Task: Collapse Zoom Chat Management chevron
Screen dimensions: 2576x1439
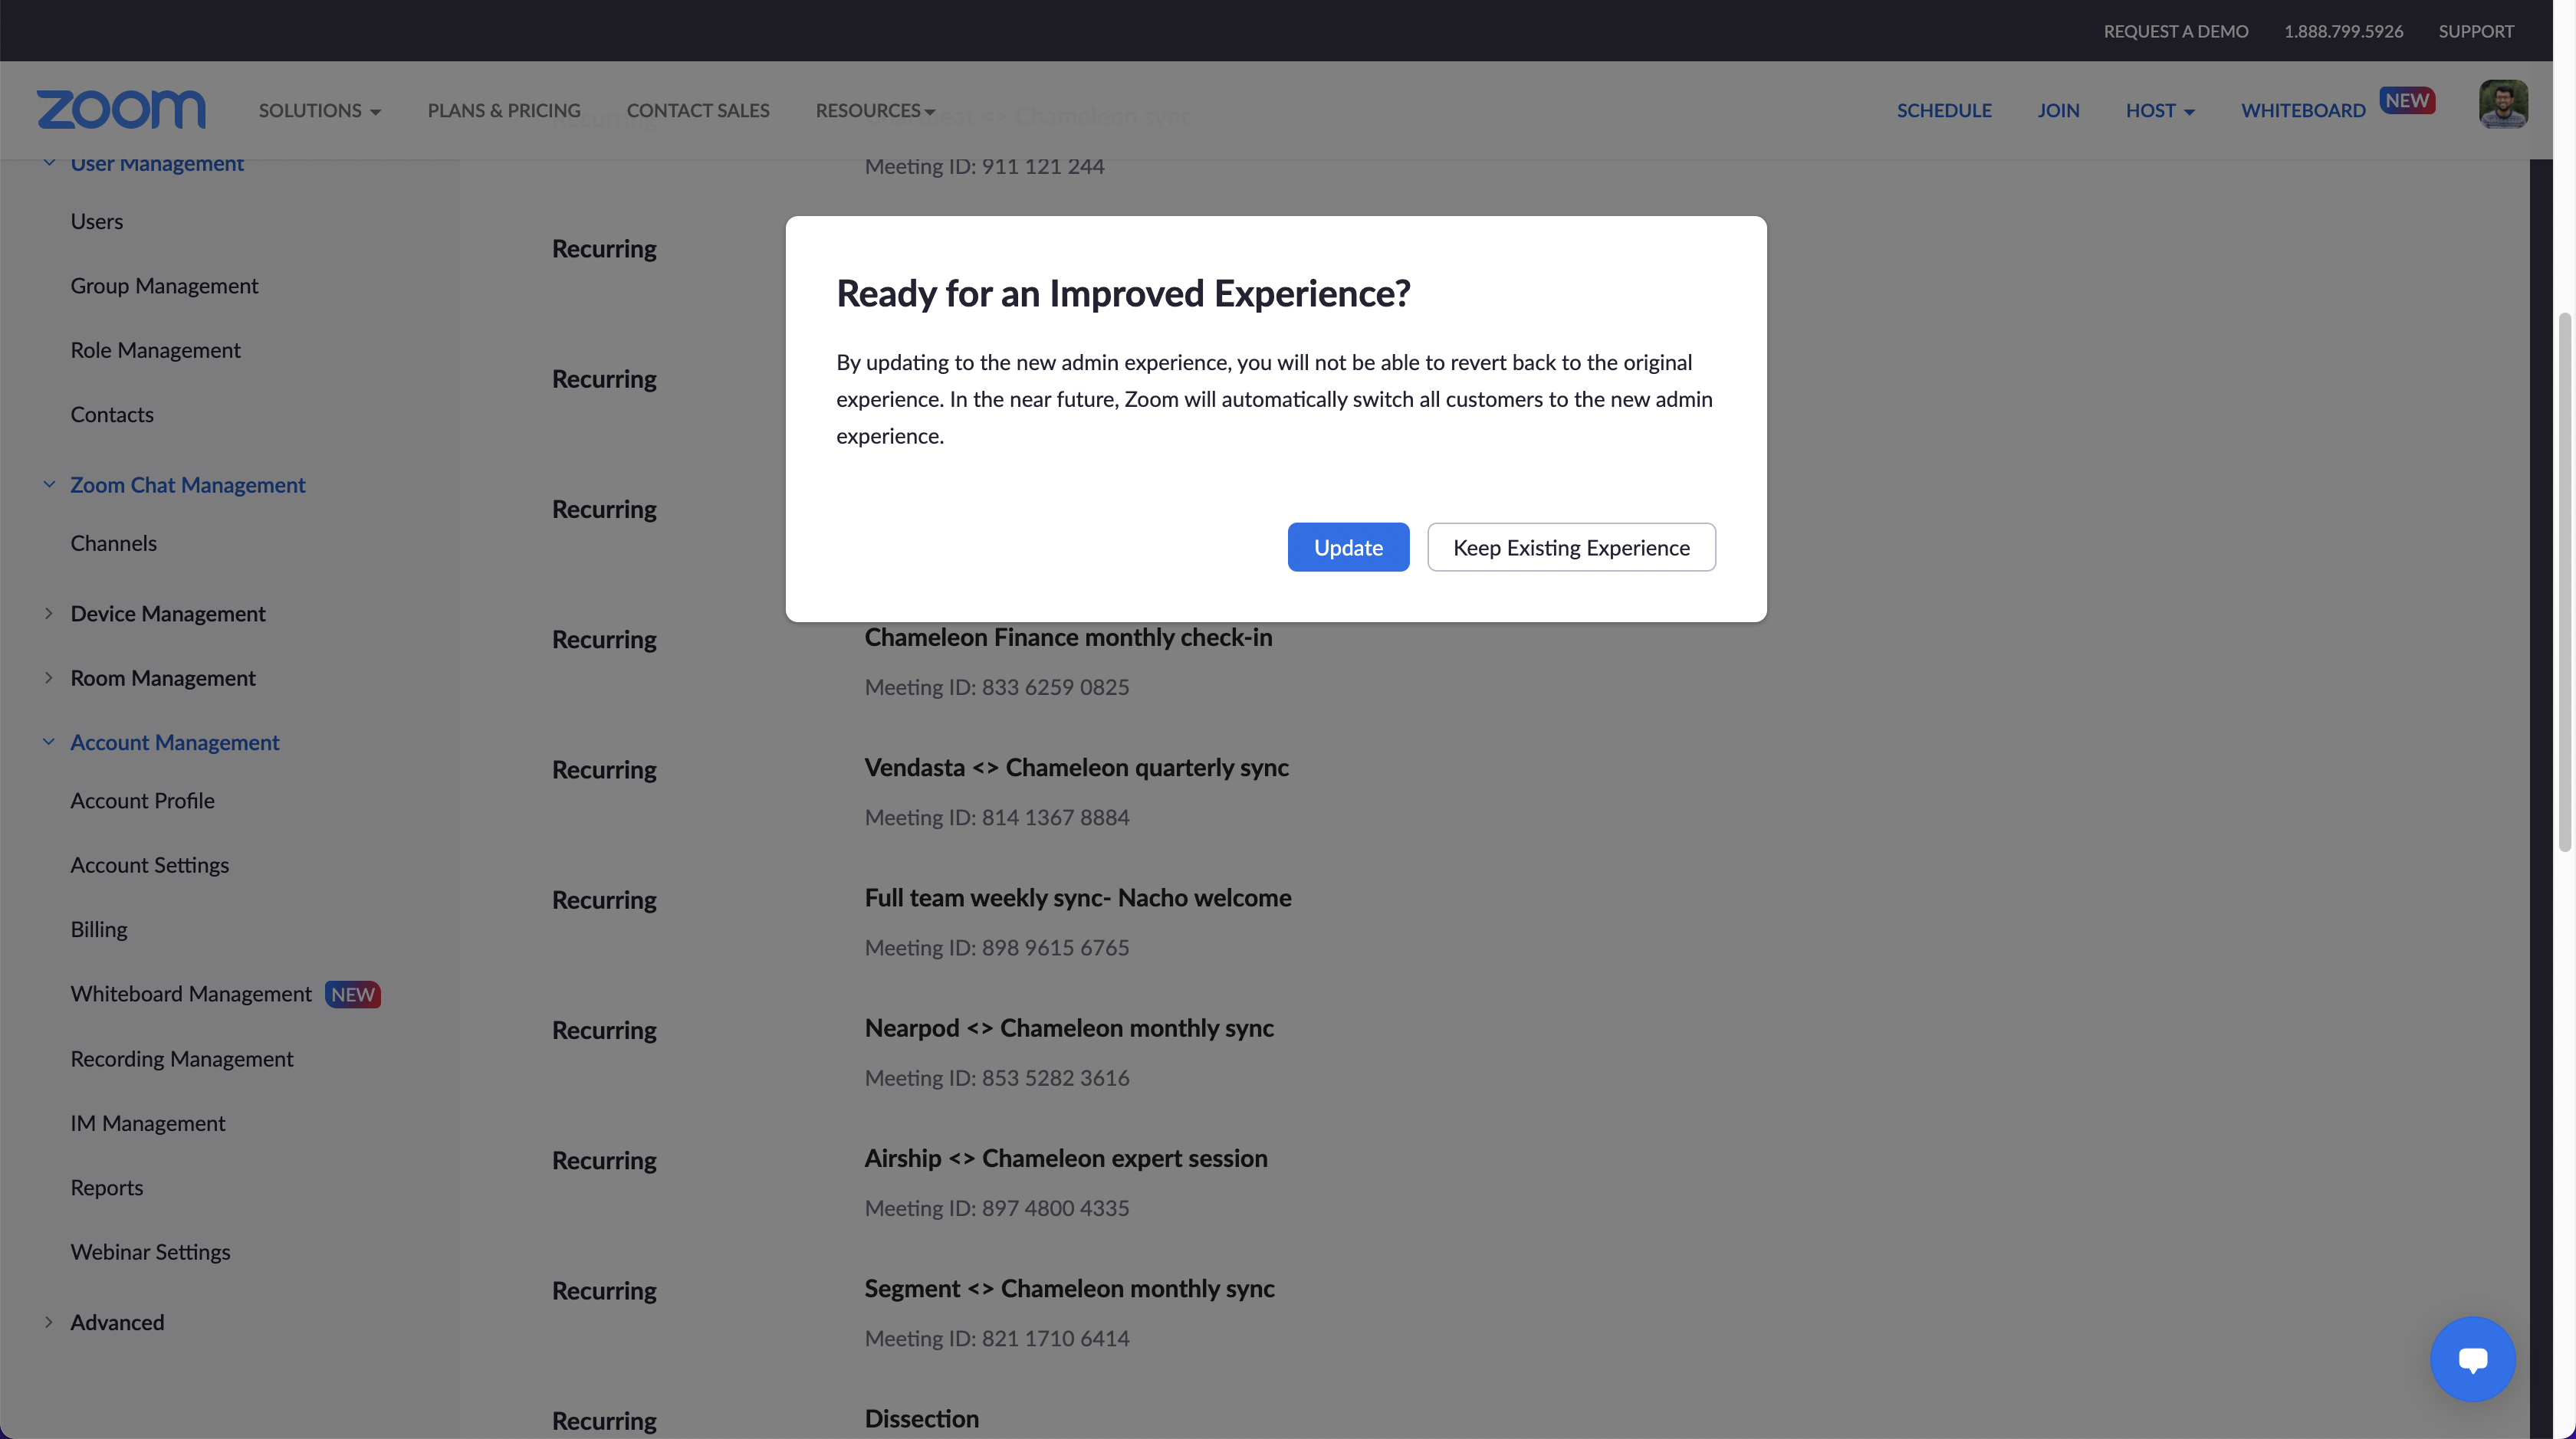Action: click(48, 485)
